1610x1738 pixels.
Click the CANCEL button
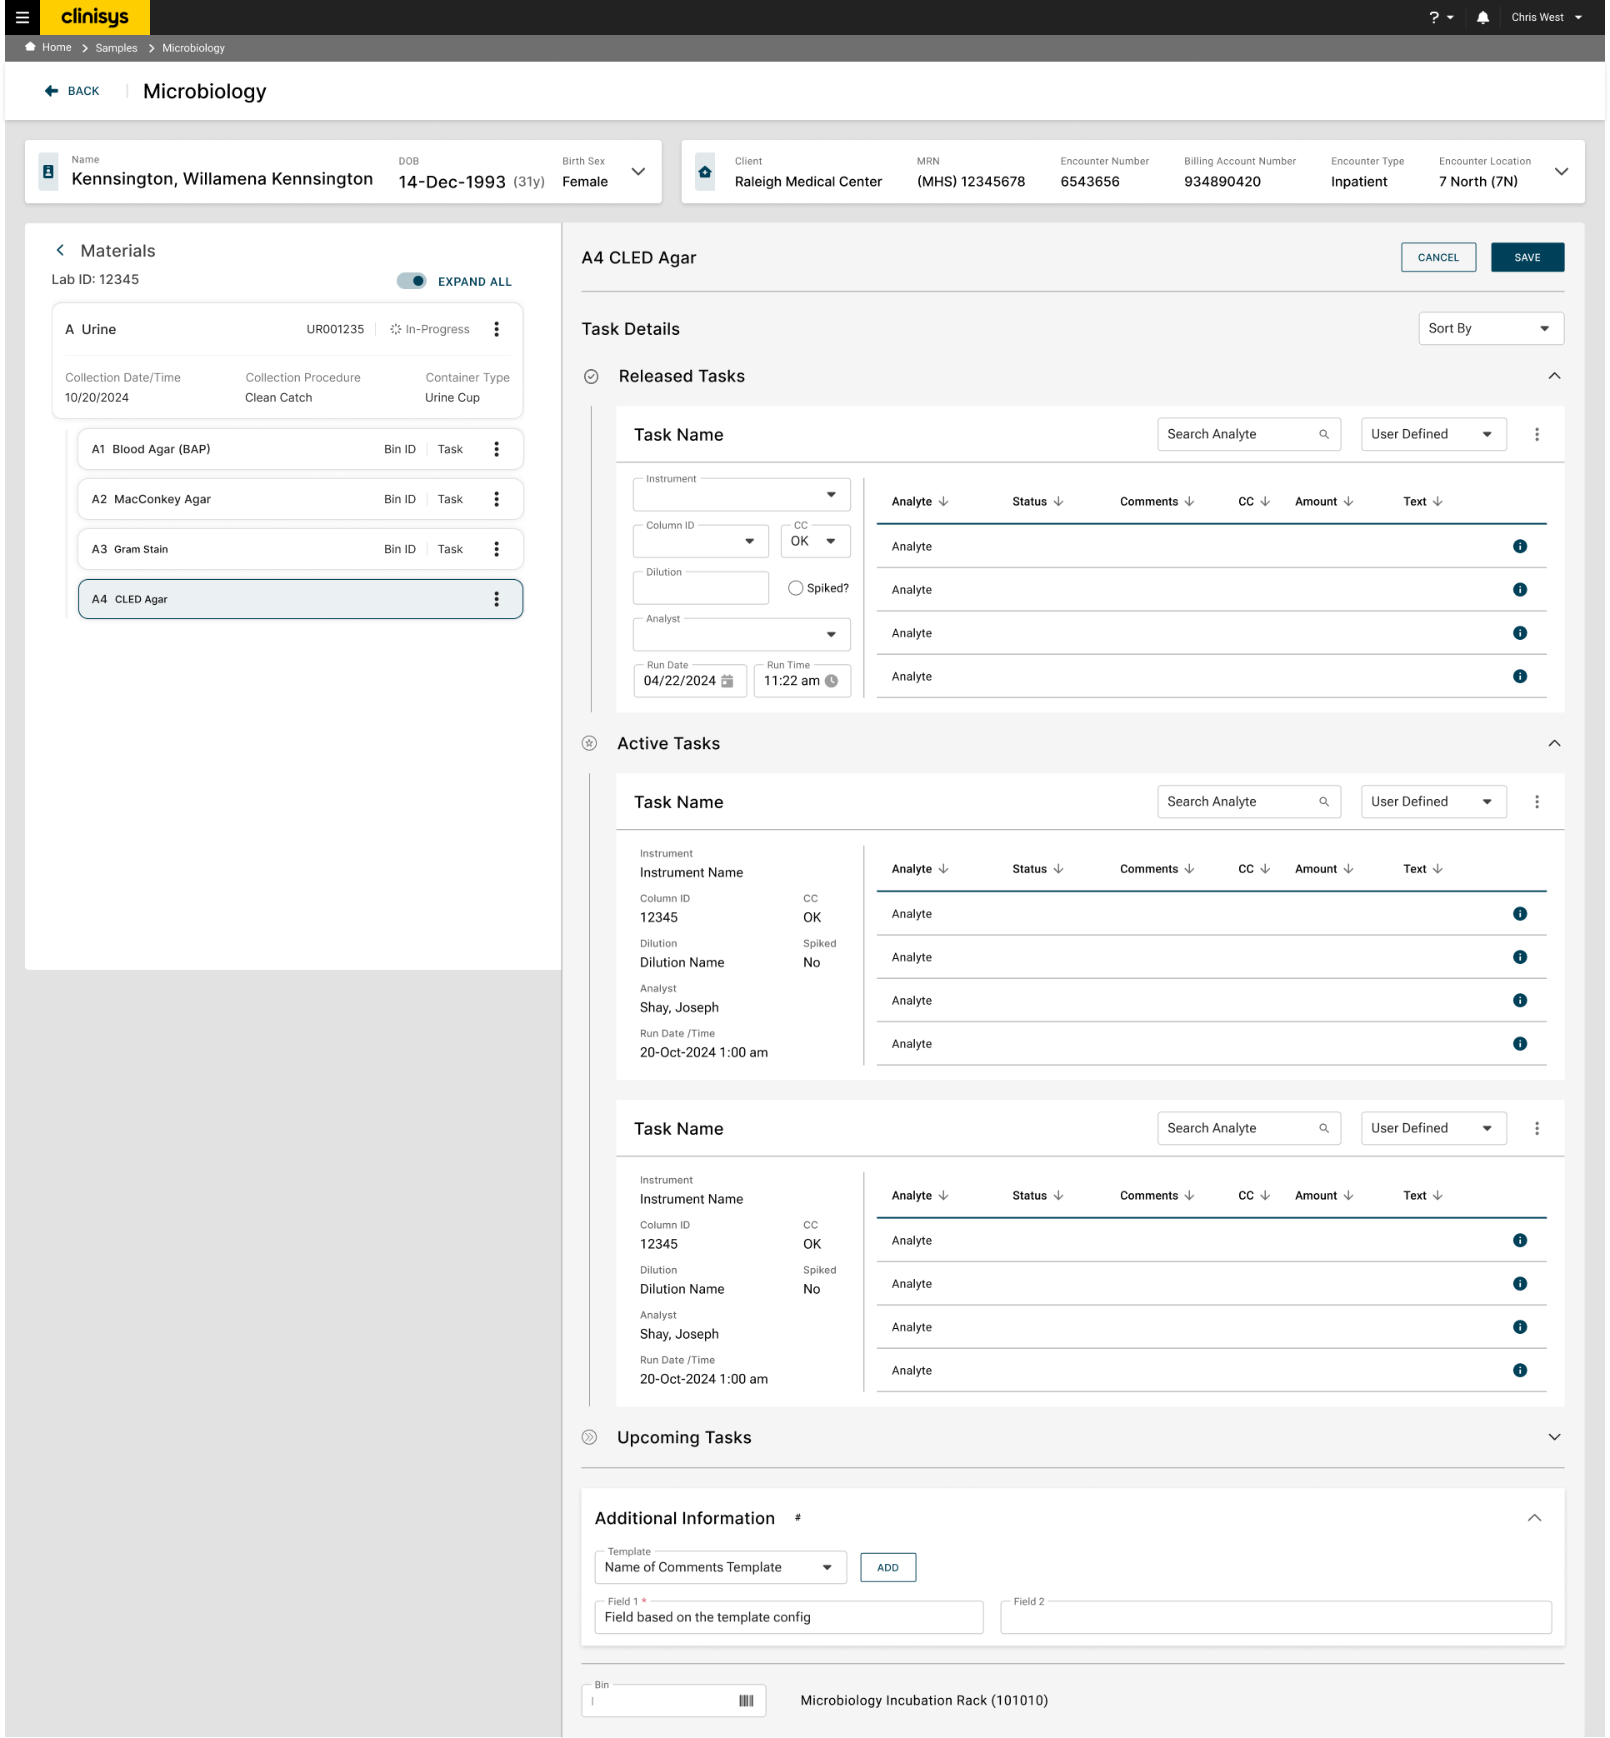(1438, 258)
